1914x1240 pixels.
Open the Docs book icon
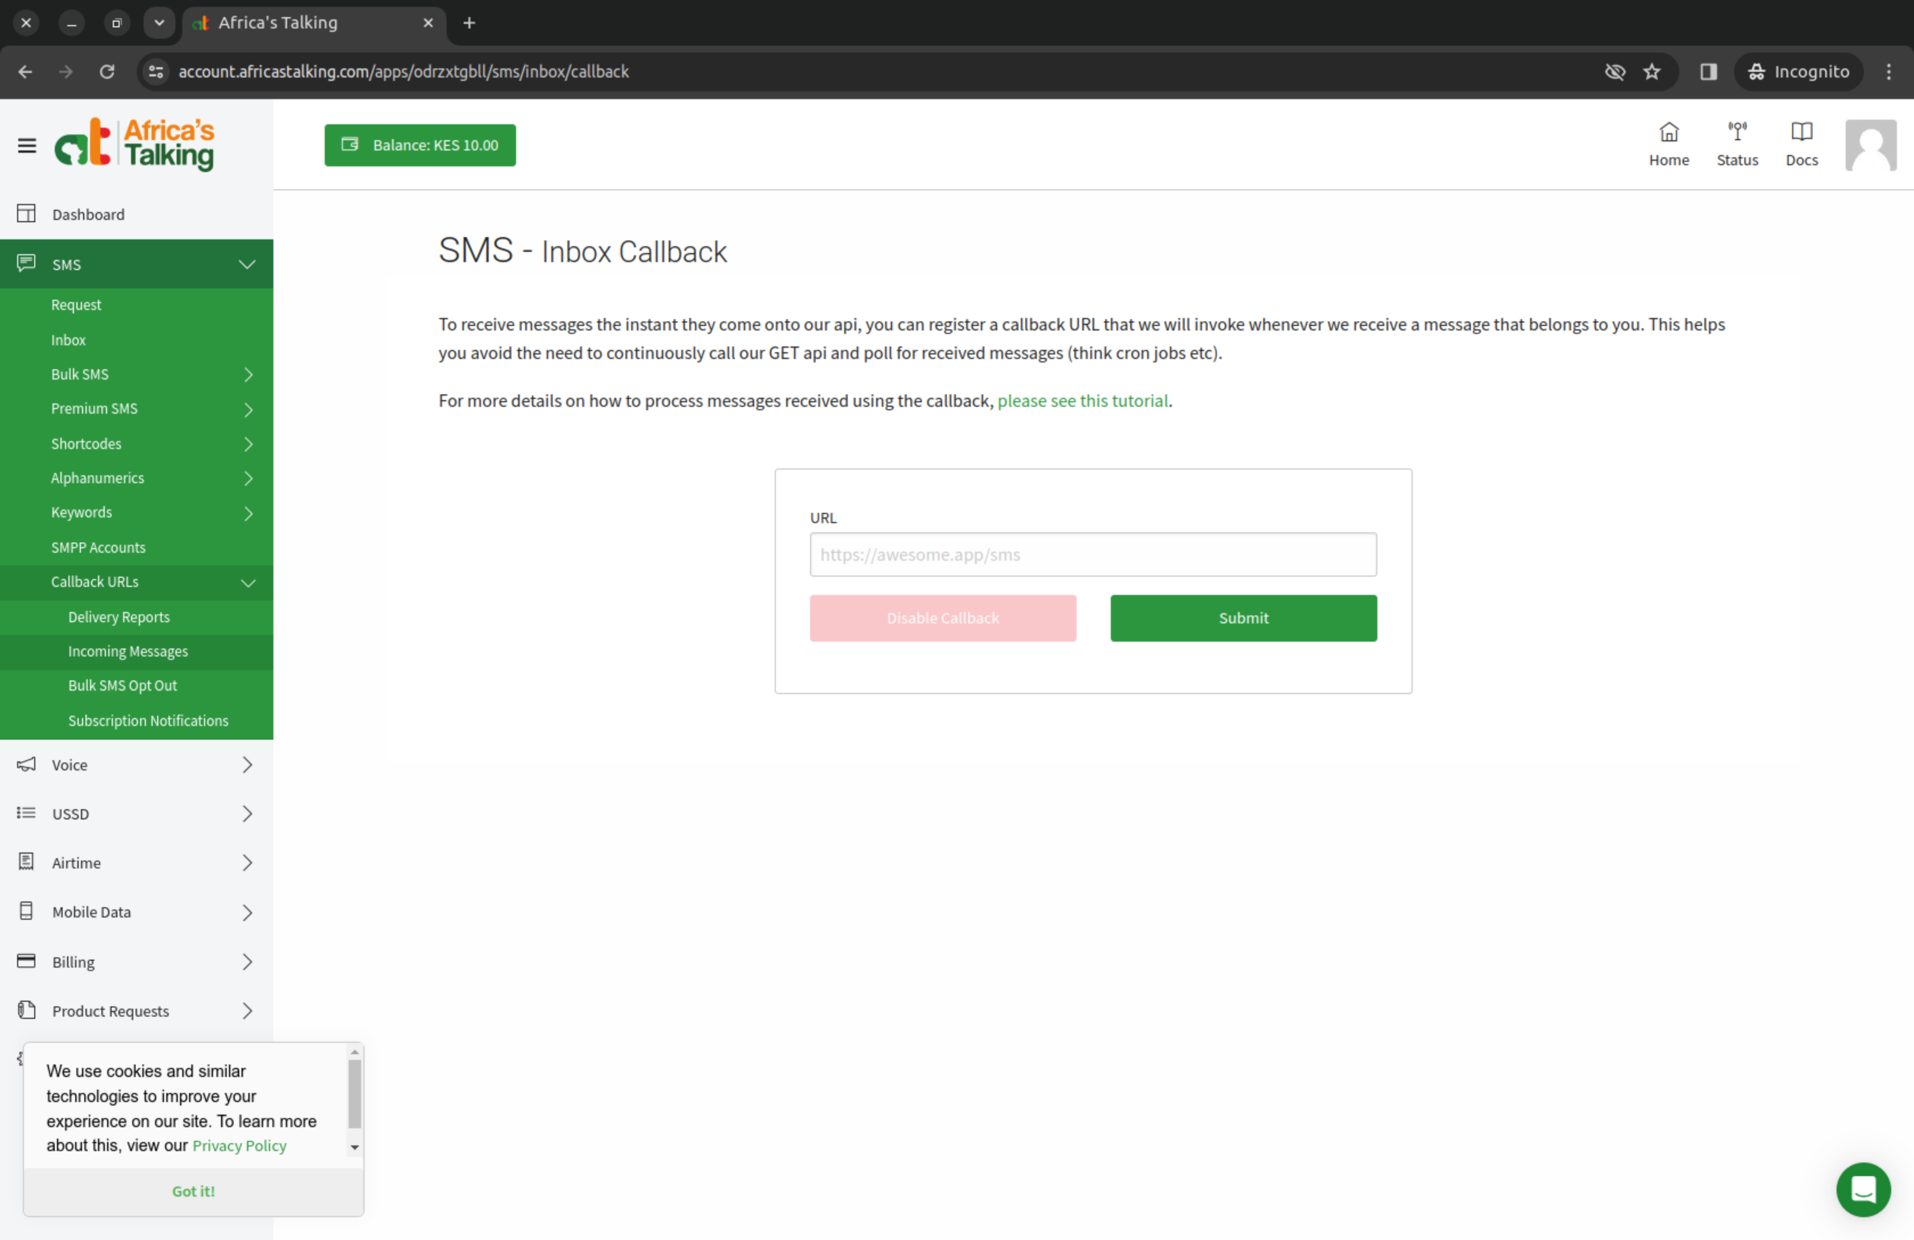(1801, 132)
